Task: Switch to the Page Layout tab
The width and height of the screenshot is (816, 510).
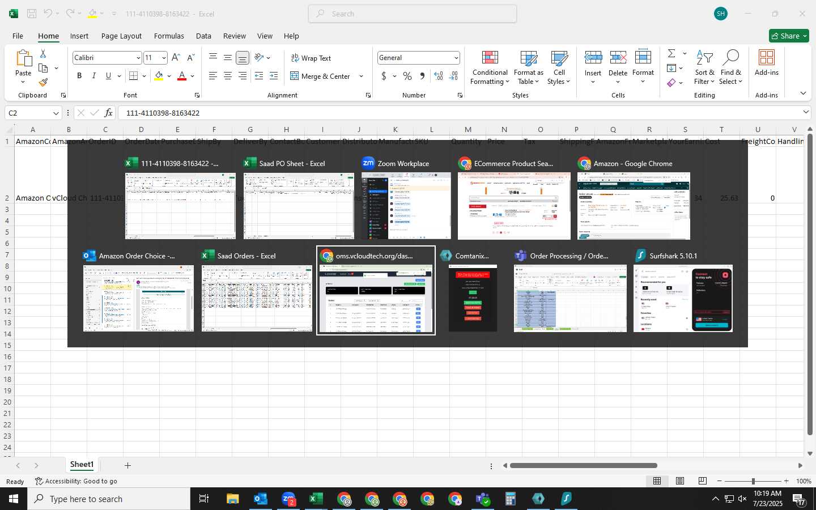Action: click(121, 36)
